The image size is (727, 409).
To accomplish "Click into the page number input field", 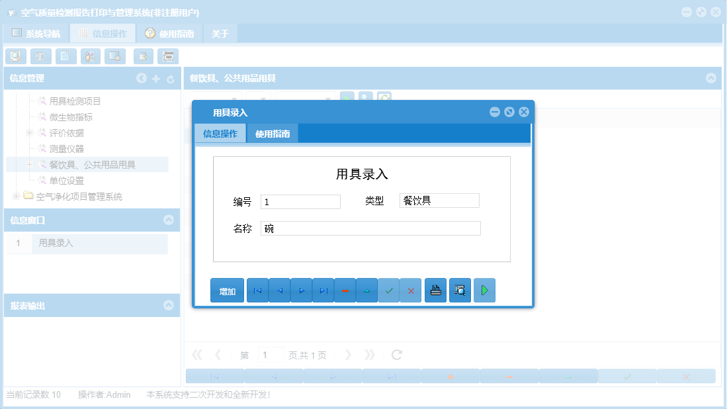I will [x=271, y=354].
